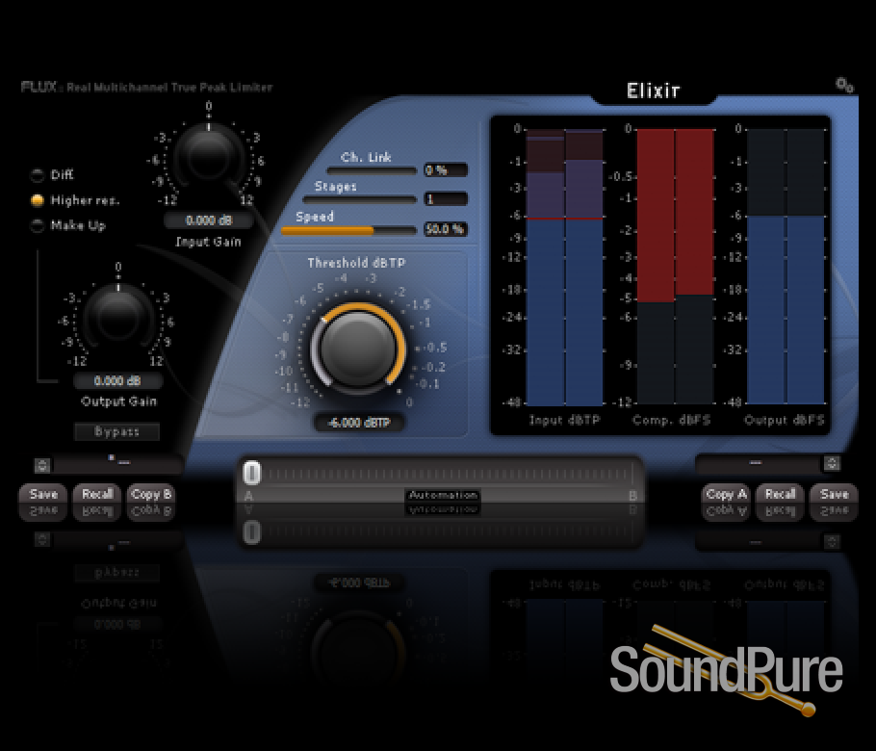This screenshot has height=751, width=876.
Task: Open the preset A stepper arrows
Action: pos(42,465)
